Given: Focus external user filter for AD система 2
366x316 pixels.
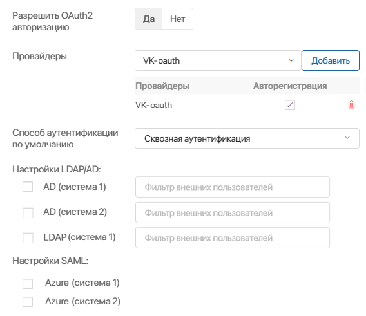Looking at the screenshot, I should point(233,212).
